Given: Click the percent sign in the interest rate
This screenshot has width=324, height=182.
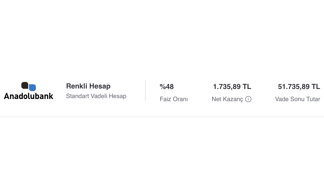Looking at the screenshot, I should [163, 87].
